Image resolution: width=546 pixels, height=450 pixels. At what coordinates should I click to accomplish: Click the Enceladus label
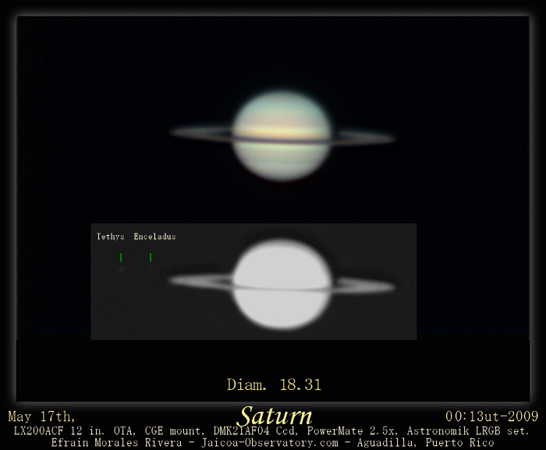(154, 237)
